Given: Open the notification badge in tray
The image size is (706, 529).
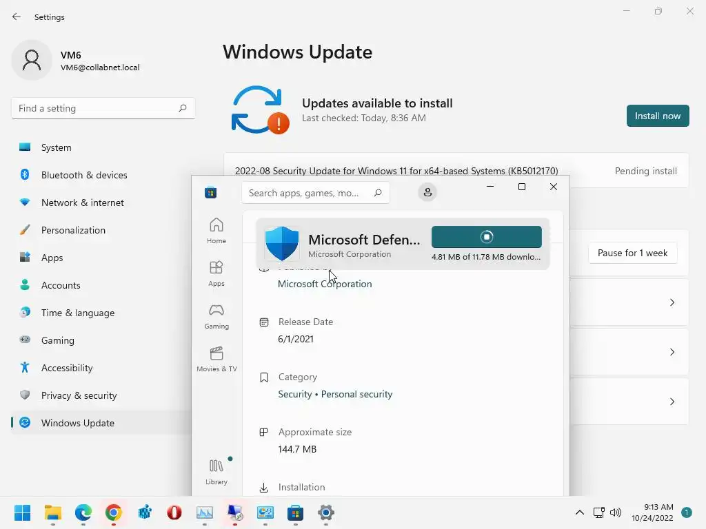Looking at the screenshot, I should (x=687, y=512).
